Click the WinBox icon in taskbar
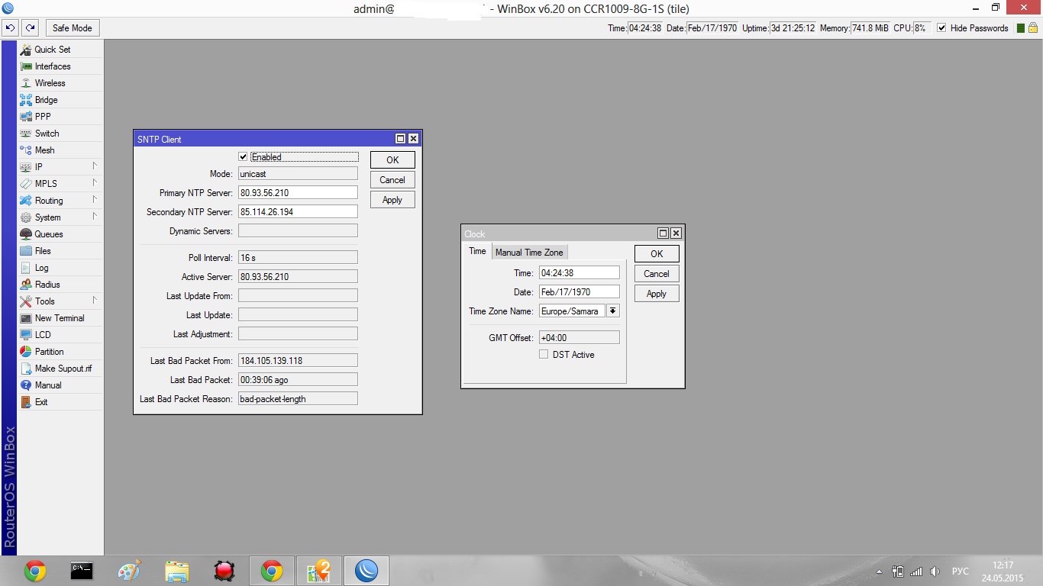This screenshot has width=1043, height=586. click(367, 570)
